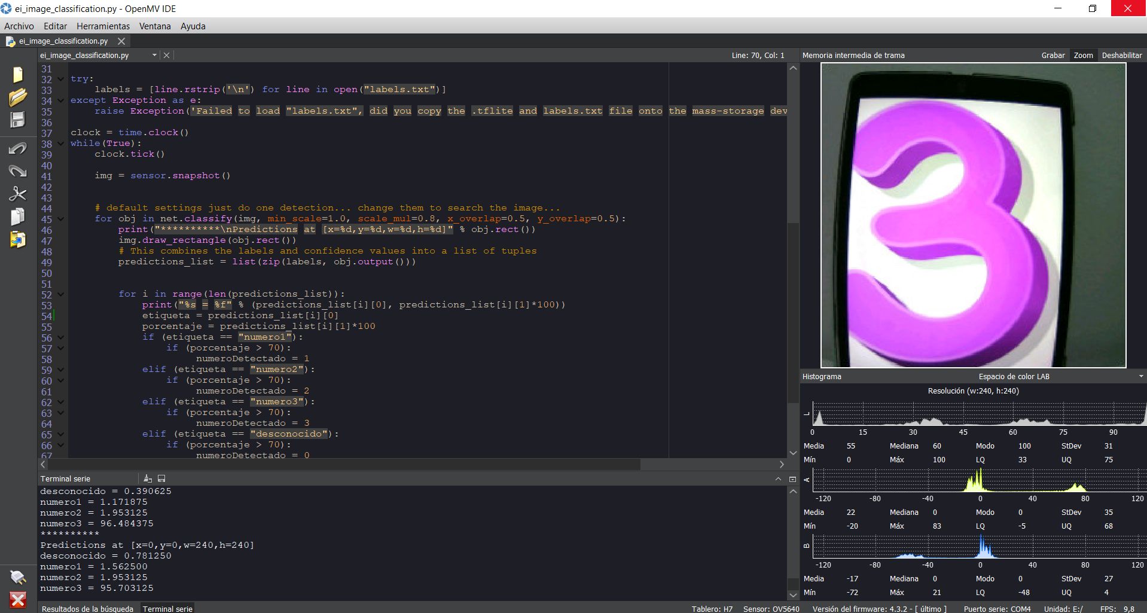
Task: Save the script with the floppy disk icon
Action: (18, 120)
